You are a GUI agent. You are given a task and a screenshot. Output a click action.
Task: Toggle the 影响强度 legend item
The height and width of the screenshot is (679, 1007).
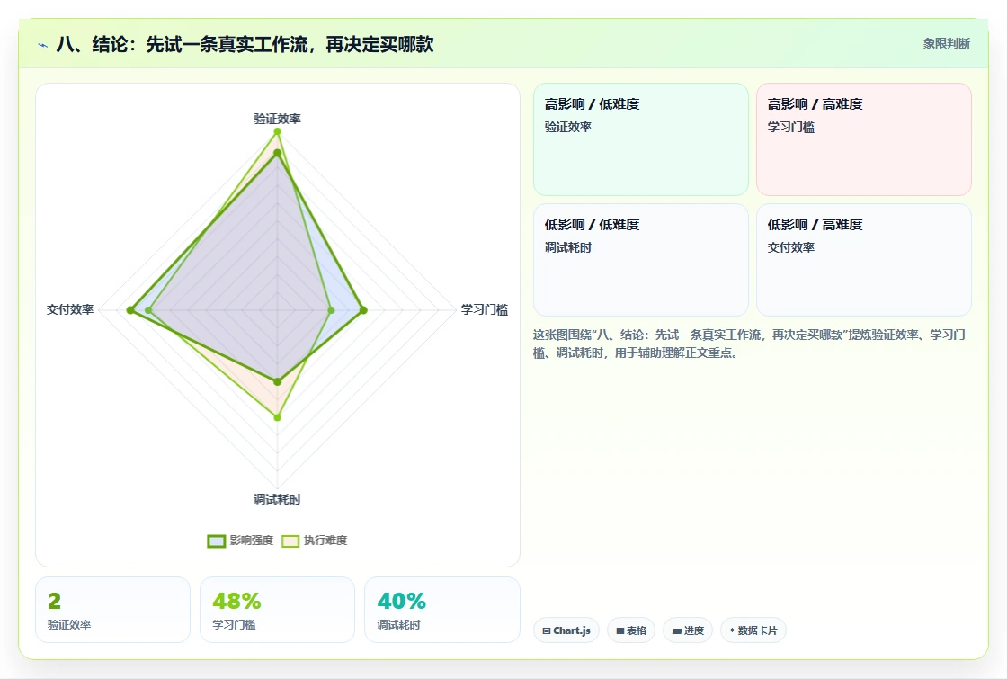240,541
